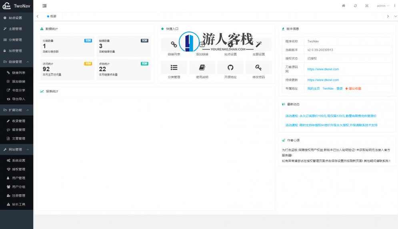Click the 我的主页 link
Image resolution: width=398 pixels, height=229 pixels.
pyautogui.click(x=314, y=88)
